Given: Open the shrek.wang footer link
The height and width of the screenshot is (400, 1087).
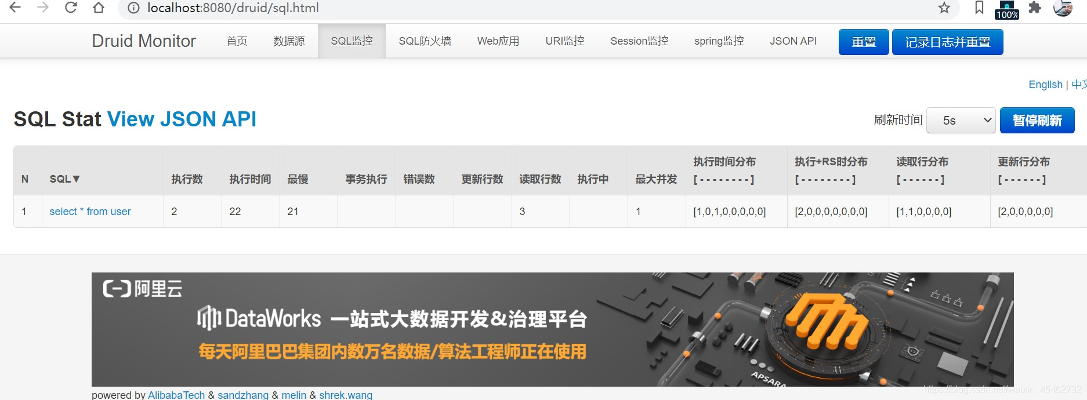Looking at the screenshot, I should tap(346, 395).
